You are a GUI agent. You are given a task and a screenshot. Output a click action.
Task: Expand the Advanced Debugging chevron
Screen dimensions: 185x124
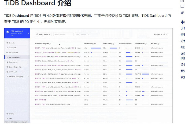[x=28, y=76]
